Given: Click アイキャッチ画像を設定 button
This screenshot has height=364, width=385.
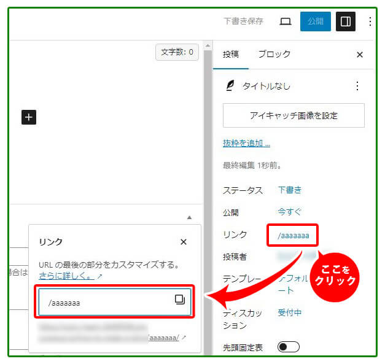Looking at the screenshot, I should tap(294, 115).
